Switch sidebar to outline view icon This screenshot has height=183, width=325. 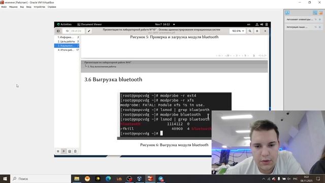point(64,151)
